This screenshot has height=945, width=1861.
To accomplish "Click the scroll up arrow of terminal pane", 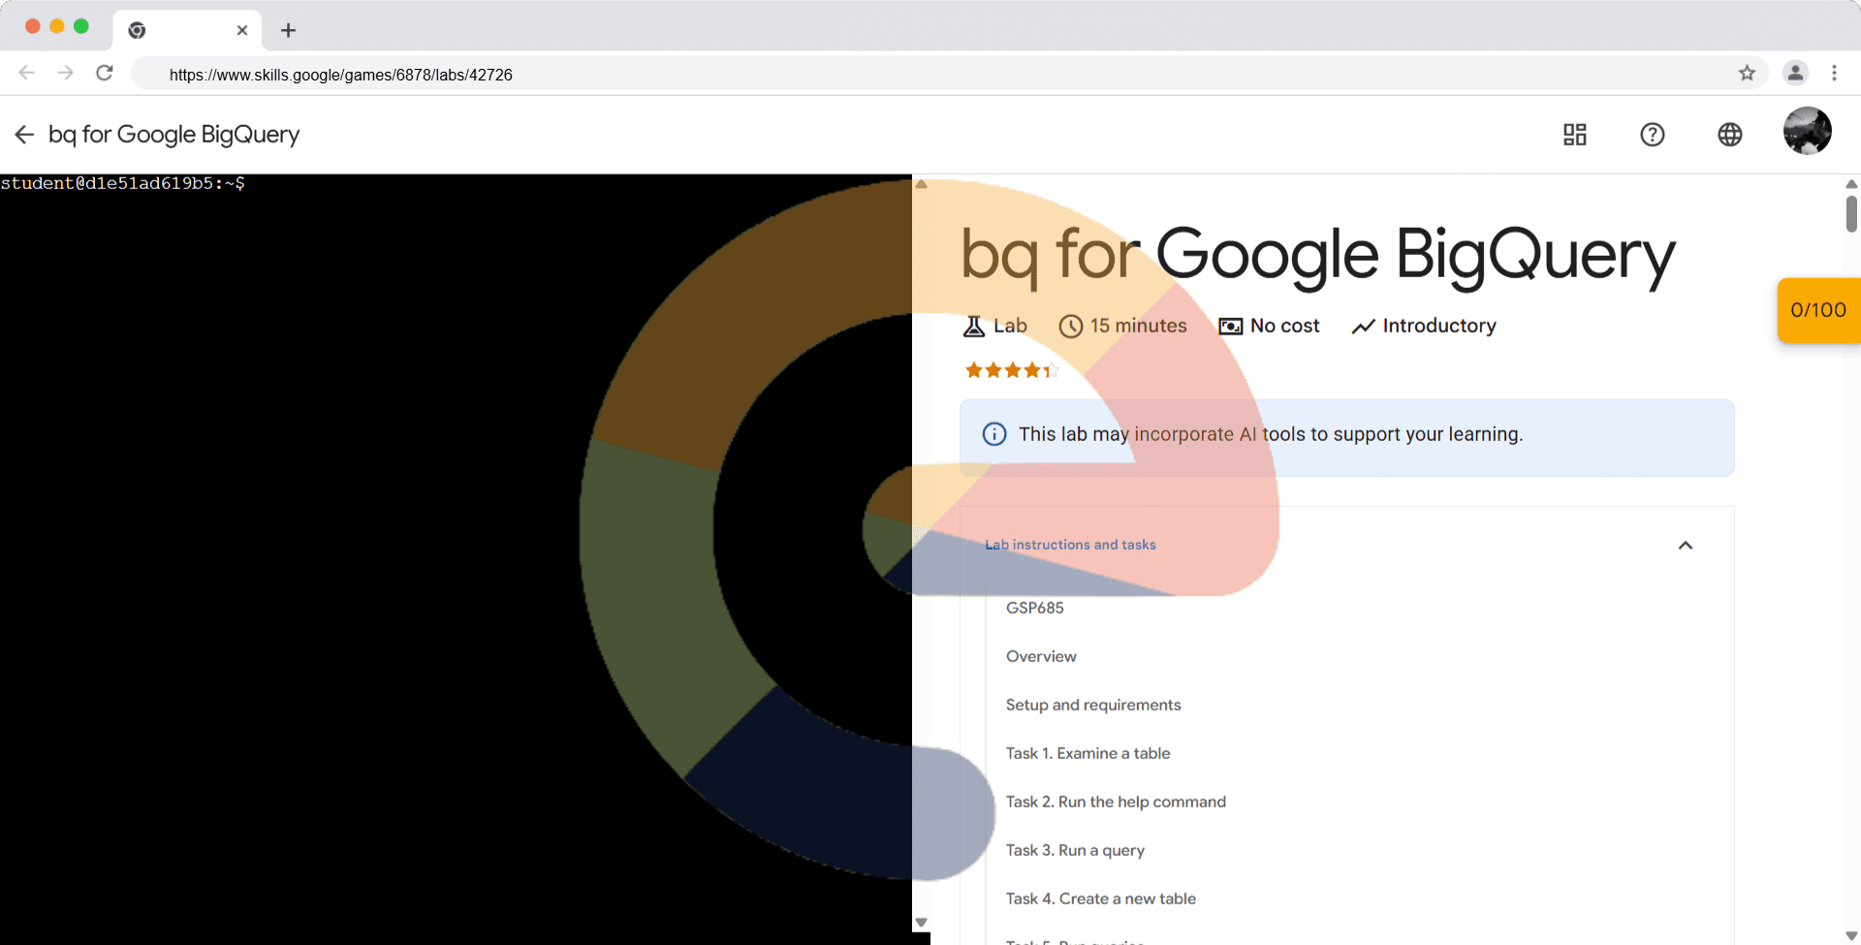I will click(922, 184).
